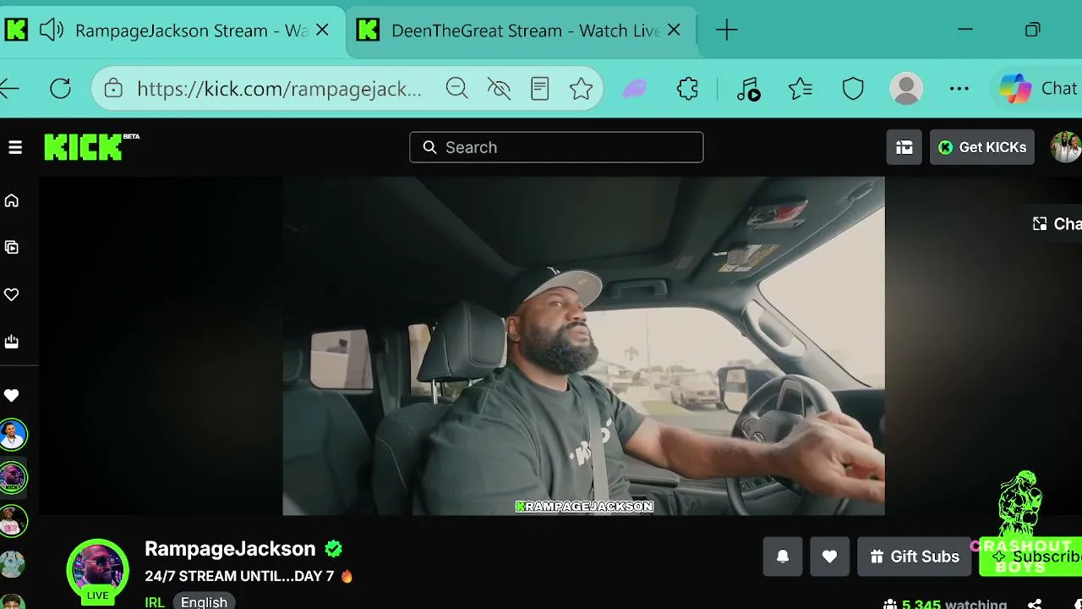Screen dimensions: 1082x609
Task: Click the filled heart icon in the sidebar
Action: click(12, 395)
